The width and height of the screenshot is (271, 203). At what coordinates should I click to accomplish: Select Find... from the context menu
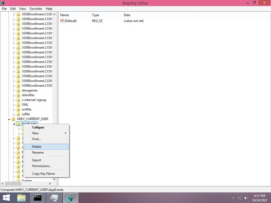point(46,139)
